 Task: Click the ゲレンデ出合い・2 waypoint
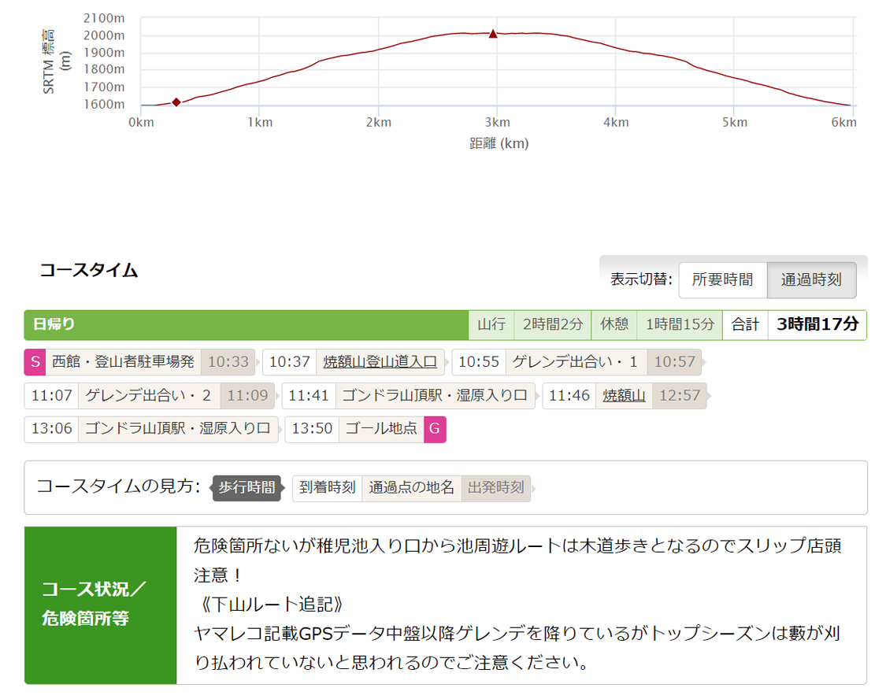149,395
